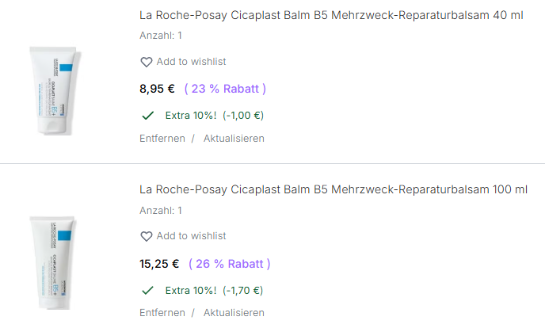Click the heart icon for the 40 ml balm
This screenshot has height=328, width=545.
tap(146, 62)
